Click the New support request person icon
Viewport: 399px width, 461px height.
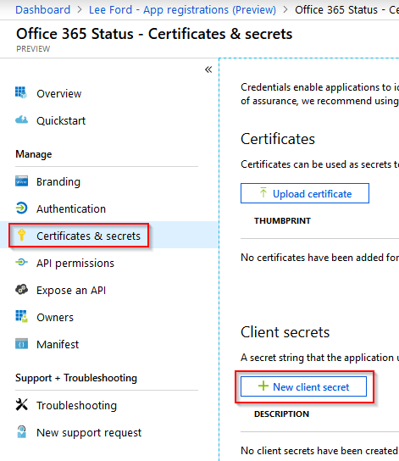tap(21, 431)
